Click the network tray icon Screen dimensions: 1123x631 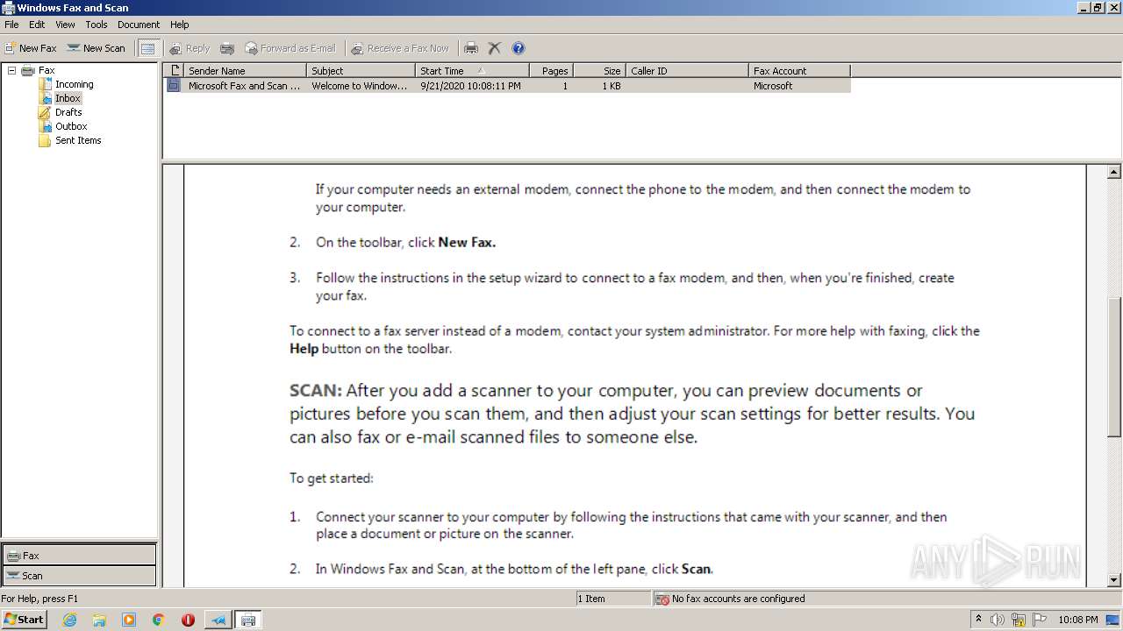point(1019,620)
